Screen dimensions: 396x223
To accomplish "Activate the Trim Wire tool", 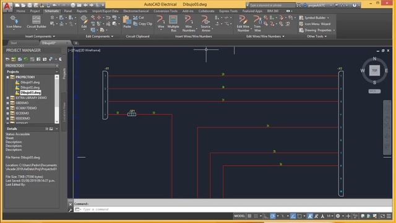I will coord(257,24).
